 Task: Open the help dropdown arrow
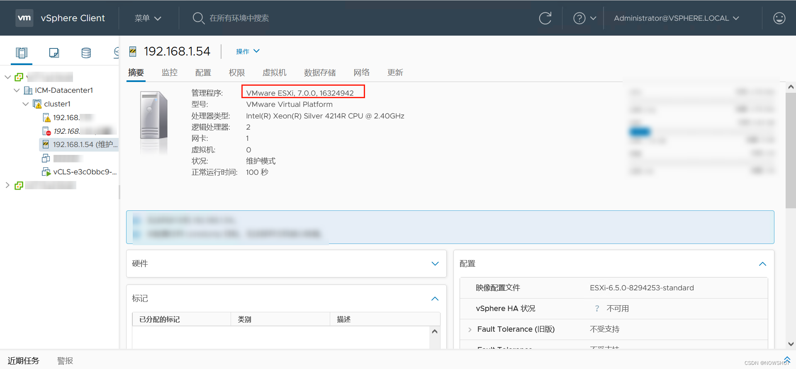593,18
